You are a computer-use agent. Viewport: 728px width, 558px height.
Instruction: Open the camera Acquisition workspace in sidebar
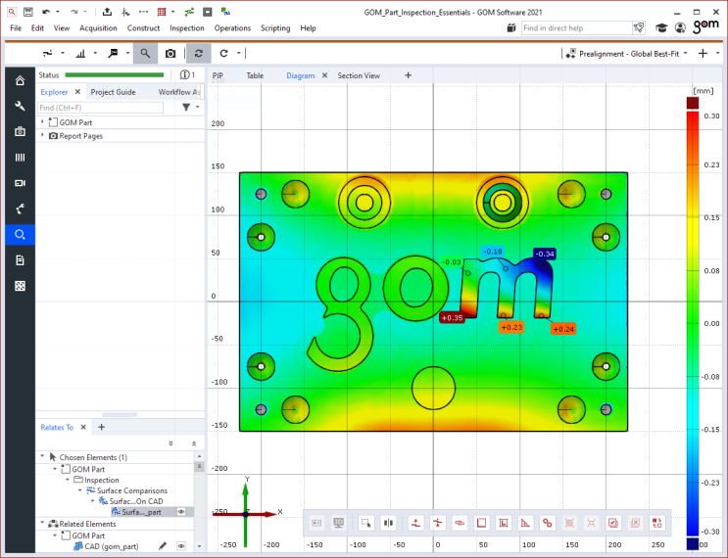coord(20,132)
